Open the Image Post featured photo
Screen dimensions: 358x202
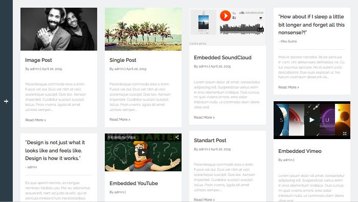pos(59,29)
